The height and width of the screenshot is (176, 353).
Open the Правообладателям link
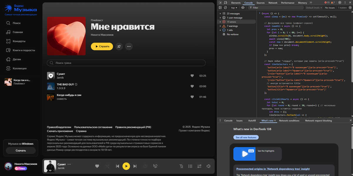point(59,127)
